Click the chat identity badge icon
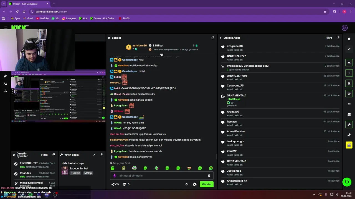The height and width of the screenshot is (199, 355). (x=195, y=184)
